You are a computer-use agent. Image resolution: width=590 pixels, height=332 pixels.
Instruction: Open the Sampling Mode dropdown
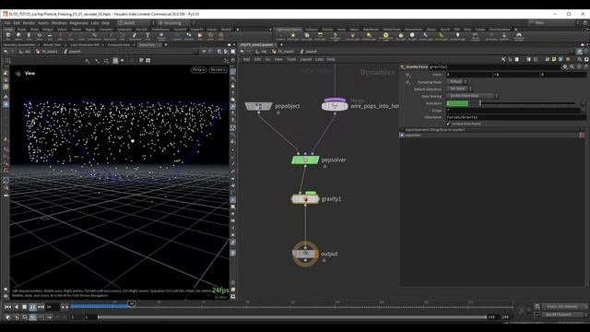457,82
